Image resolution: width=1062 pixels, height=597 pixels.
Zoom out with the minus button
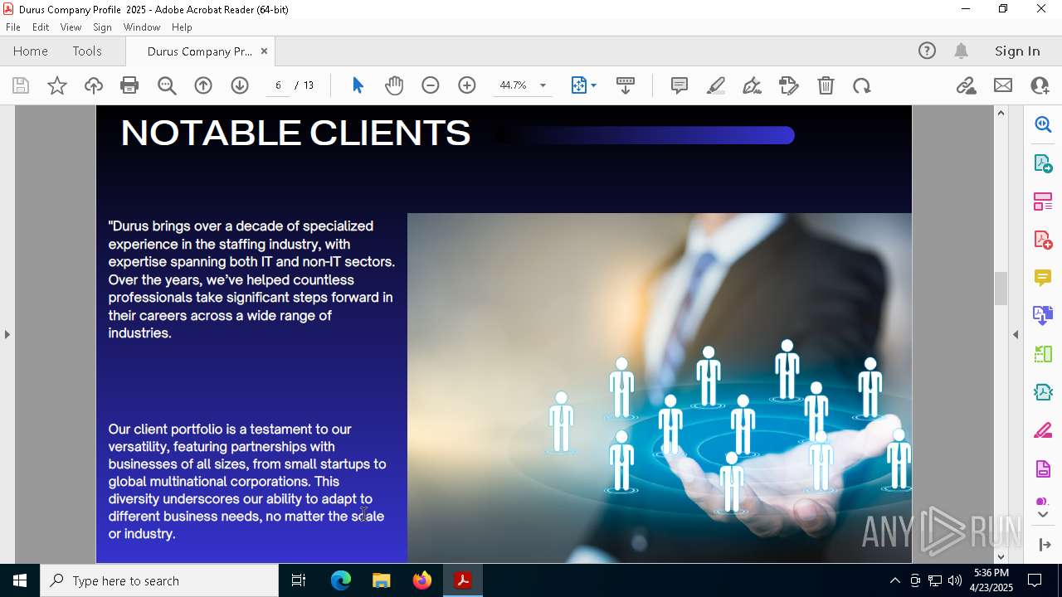click(x=431, y=85)
